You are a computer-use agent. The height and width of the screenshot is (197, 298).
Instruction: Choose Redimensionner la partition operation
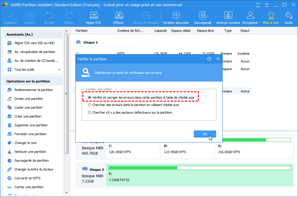pos(30,90)
